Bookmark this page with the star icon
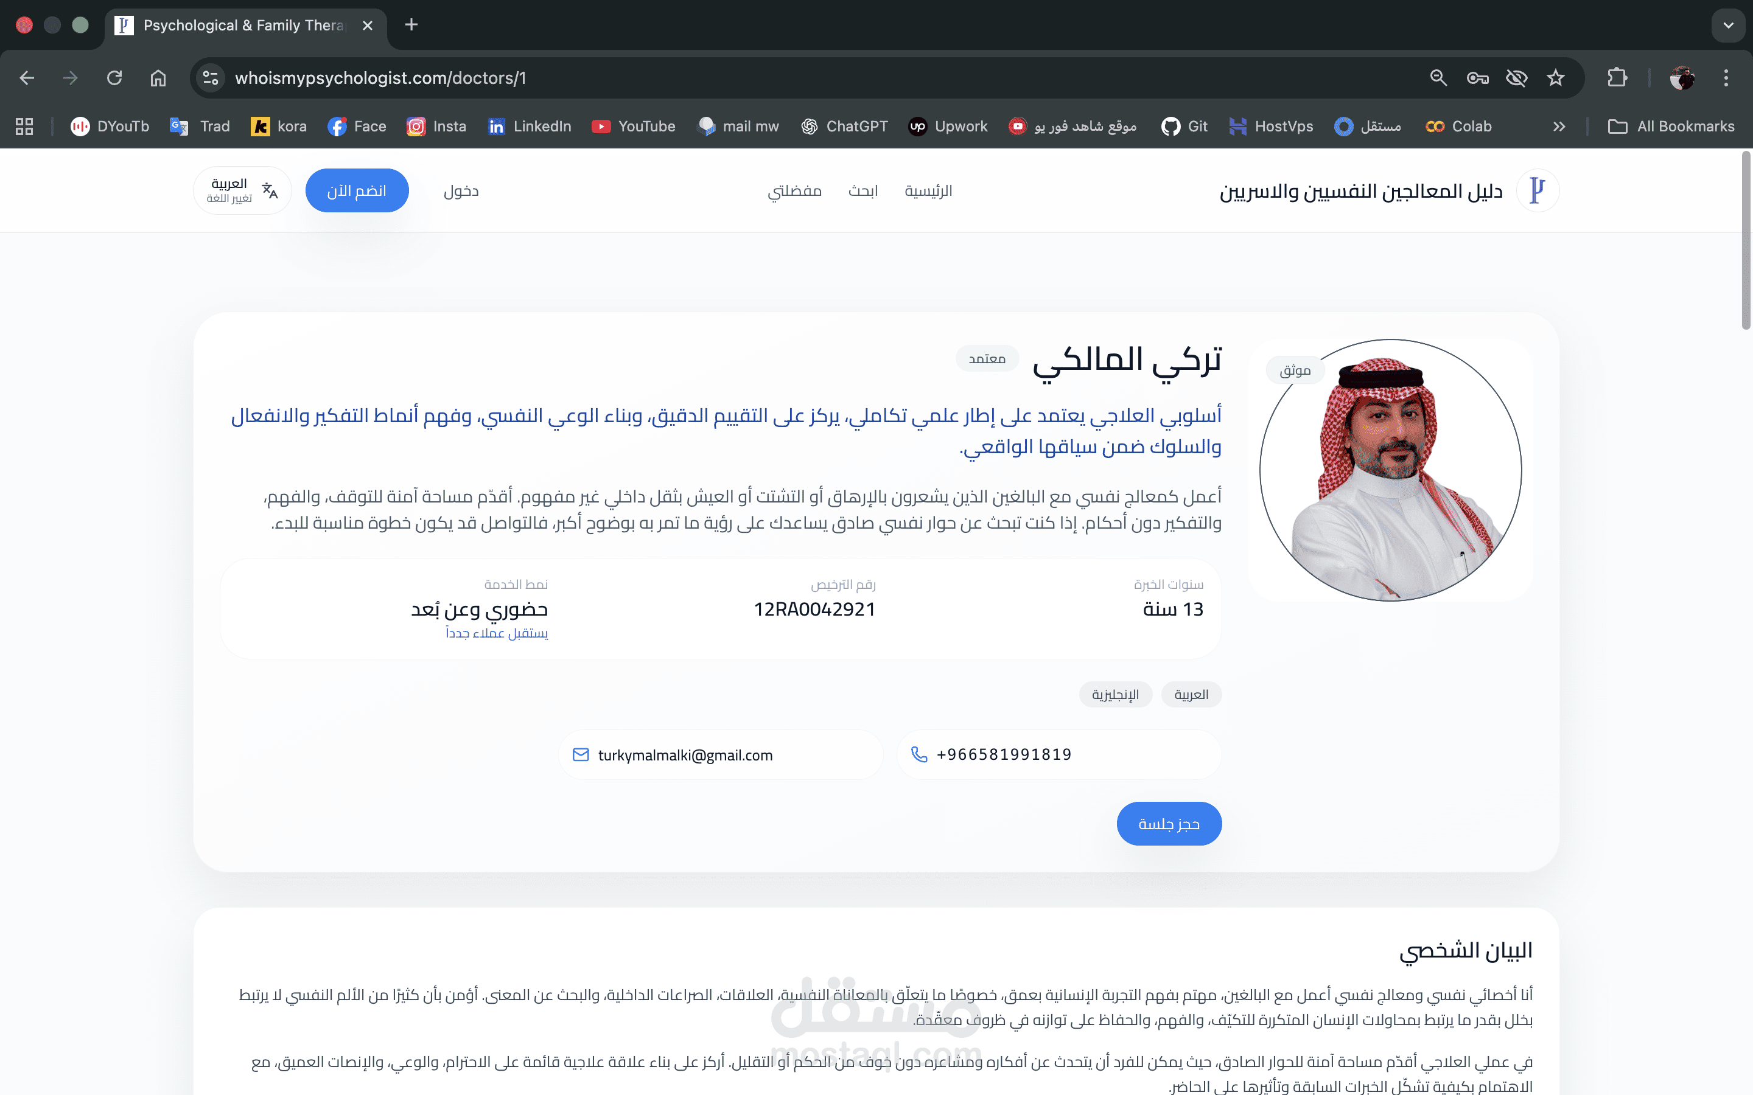 (x=1555, y=77)
